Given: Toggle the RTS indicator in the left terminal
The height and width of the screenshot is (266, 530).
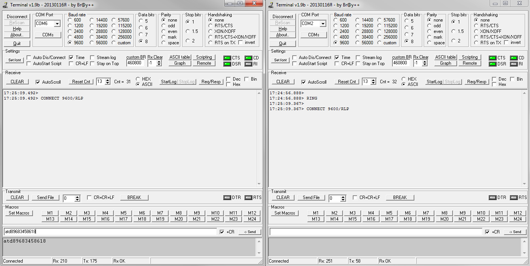Looking at the screenshot, I should tap(248, 198).
